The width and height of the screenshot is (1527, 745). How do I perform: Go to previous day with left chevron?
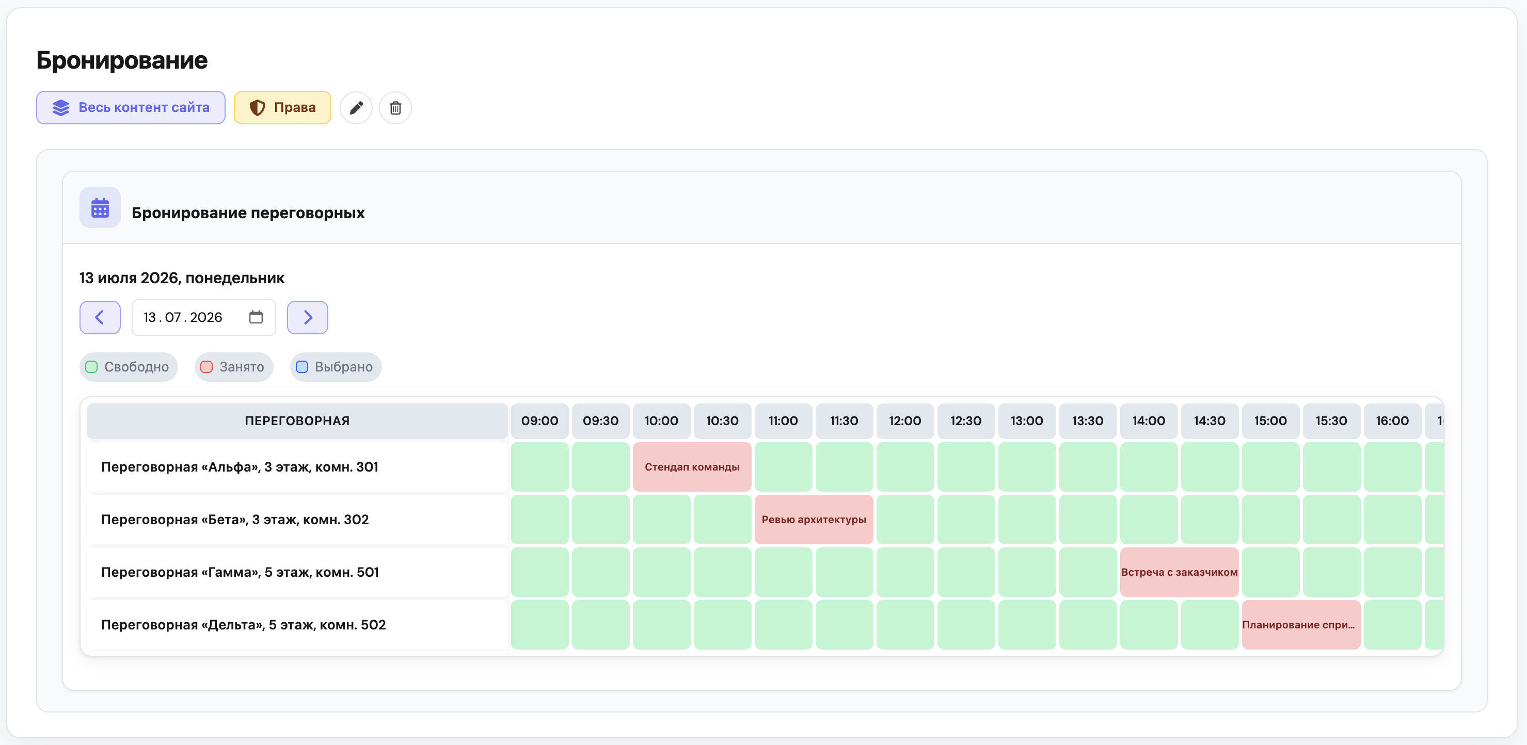click(100, 317)
